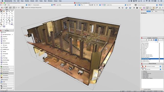164x92 pixels.
Task: Open macOS Spotlight search icon
Action: coord(159,1)
